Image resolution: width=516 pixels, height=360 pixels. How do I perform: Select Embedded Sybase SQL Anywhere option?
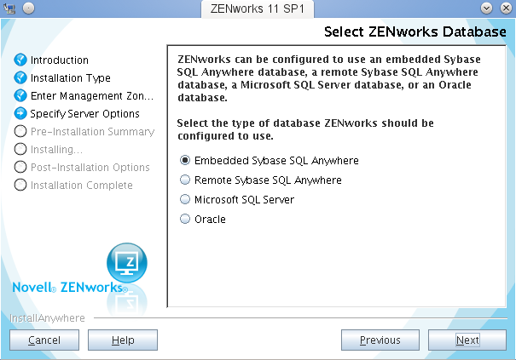click(184, 160)
